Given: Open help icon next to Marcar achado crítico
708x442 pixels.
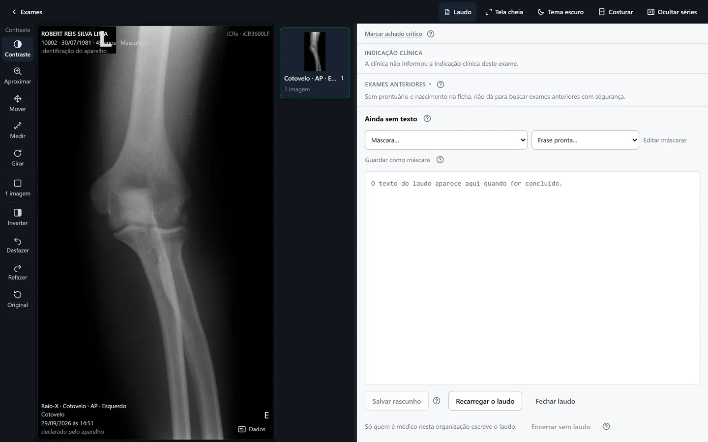Looking at the screenshot, I should click(431, 34).
